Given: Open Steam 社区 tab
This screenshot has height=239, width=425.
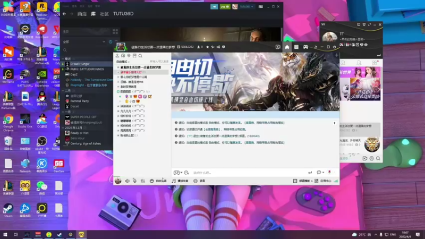Looking at the screenshot, I should pyautogui.click(x=104, y=14).
